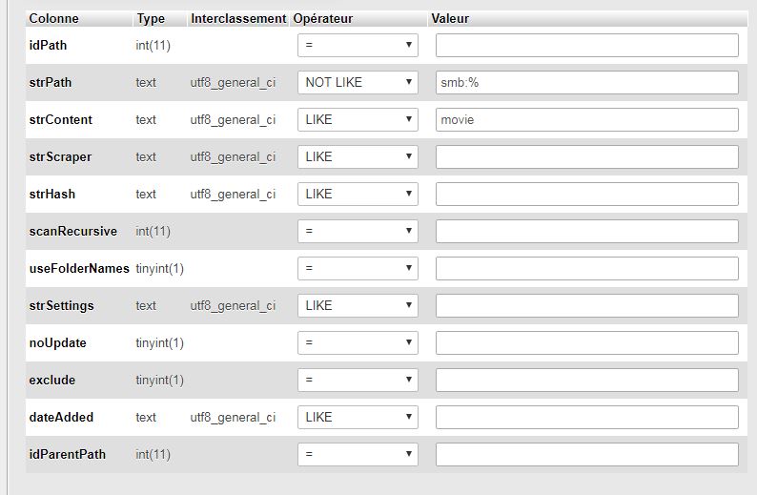Expand the strHash LIKE operator dropdown

[358, 194]
